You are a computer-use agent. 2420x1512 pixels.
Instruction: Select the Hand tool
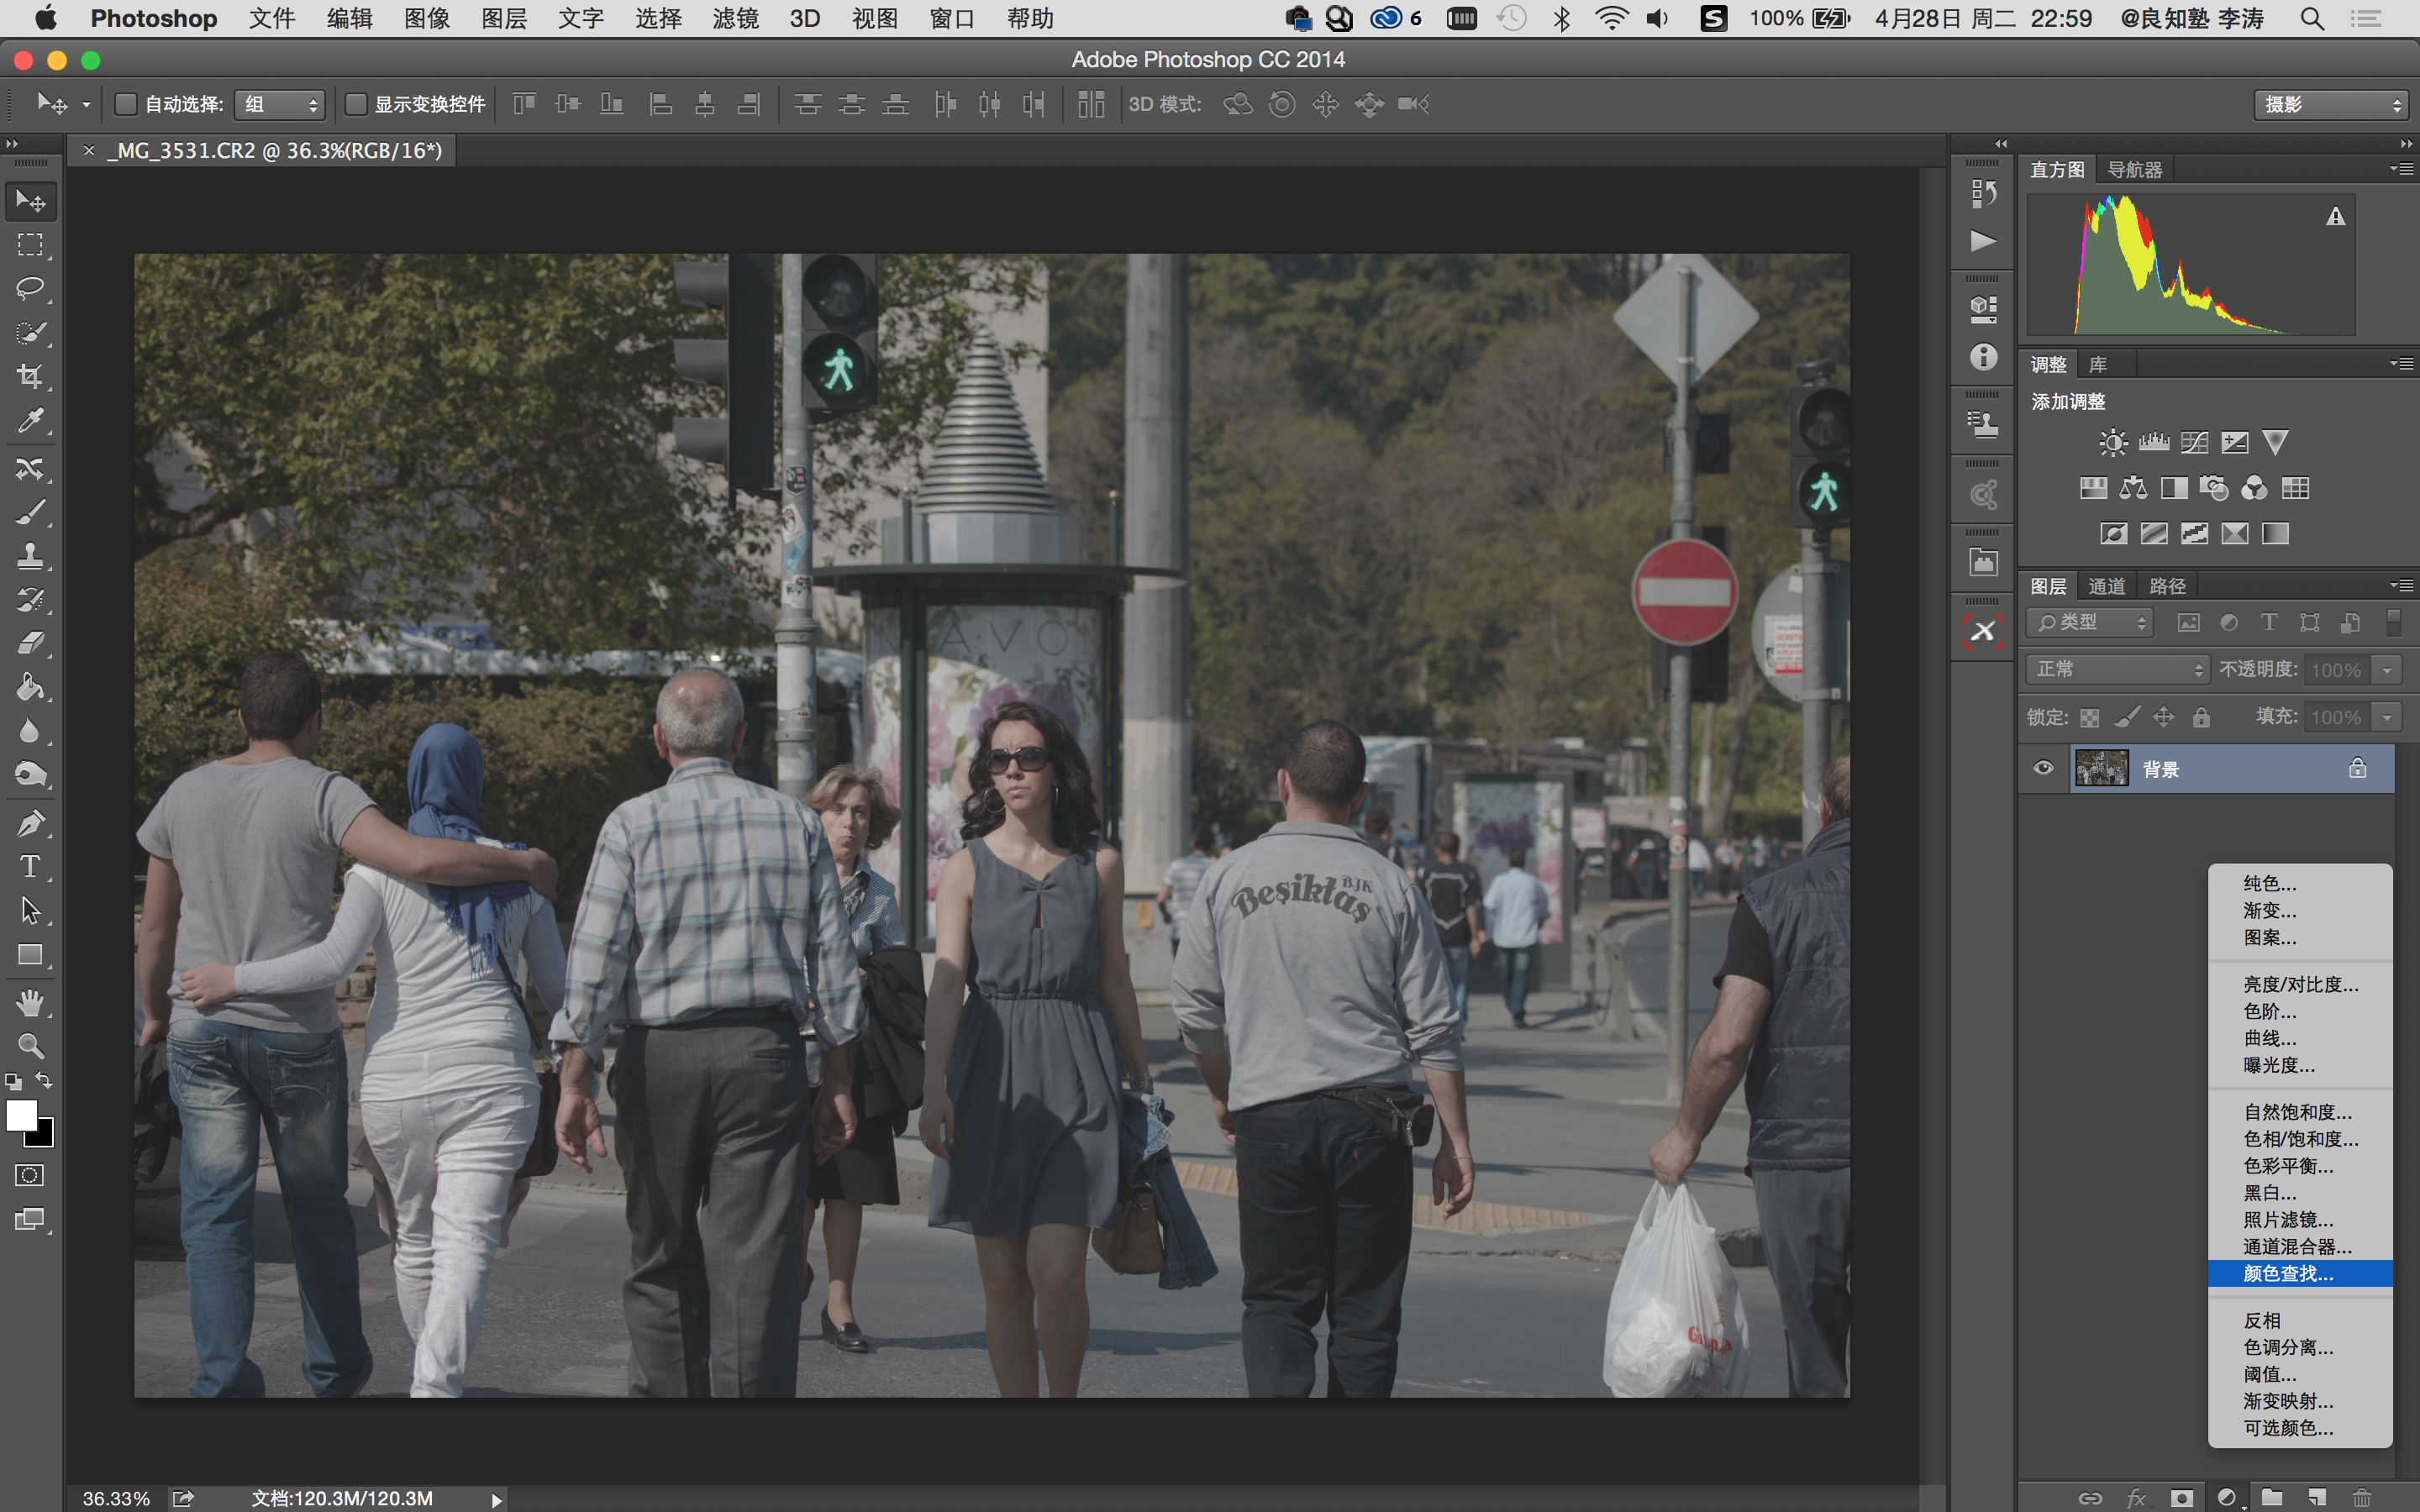tap(30, 1002)
